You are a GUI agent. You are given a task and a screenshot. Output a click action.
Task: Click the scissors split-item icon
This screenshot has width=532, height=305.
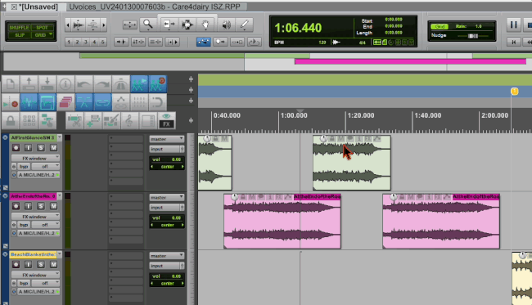pyautogui.click(x=74, y=120)
